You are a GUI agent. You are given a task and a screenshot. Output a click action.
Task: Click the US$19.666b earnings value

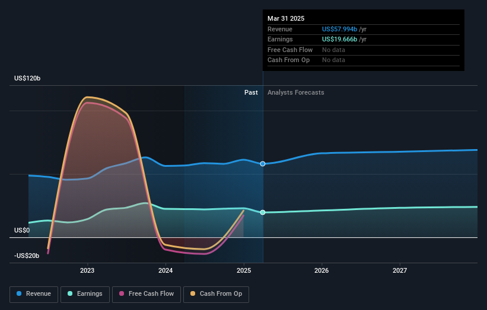[339, 39]
